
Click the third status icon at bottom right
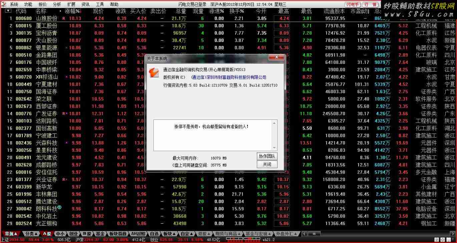(x=448, y=240)
